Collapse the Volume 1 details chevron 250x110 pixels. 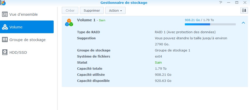[x=243, y=23]
